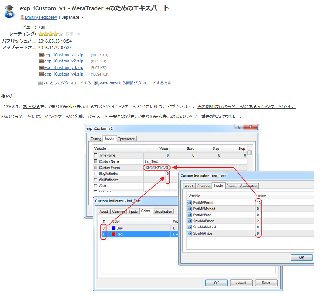Click the SlowMAMethod variable icon
Screen dimensions: 322x294
[x=189, y=227]
